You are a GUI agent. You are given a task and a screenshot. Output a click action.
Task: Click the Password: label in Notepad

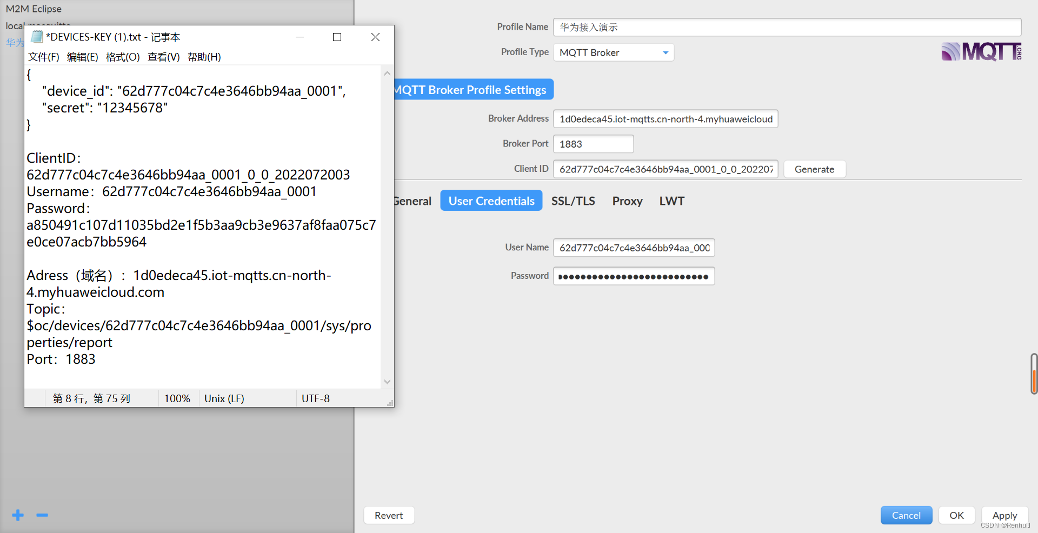(58, 208)
